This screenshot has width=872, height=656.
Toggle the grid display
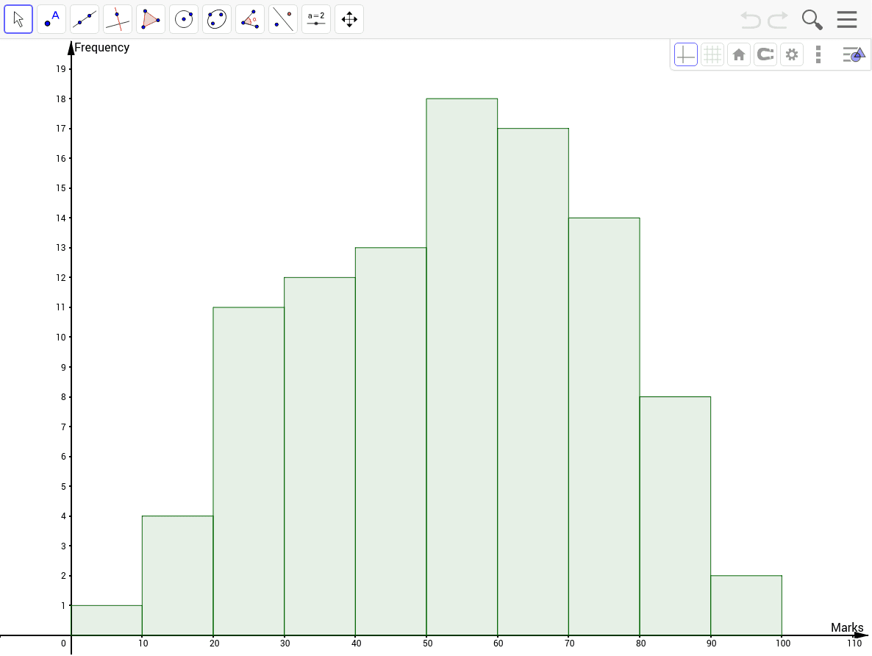coord(712,54)
